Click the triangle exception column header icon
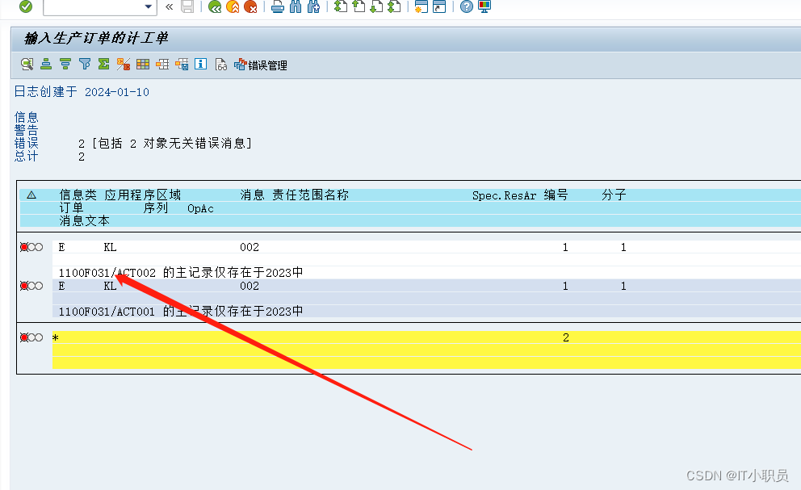 (x=31, y=195)
